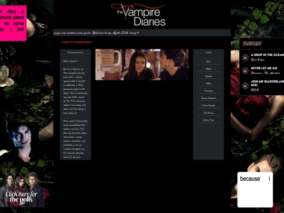This screenshot has height=213, width=284.
Task: Open the Ships tab
Action: pos(208,69)
